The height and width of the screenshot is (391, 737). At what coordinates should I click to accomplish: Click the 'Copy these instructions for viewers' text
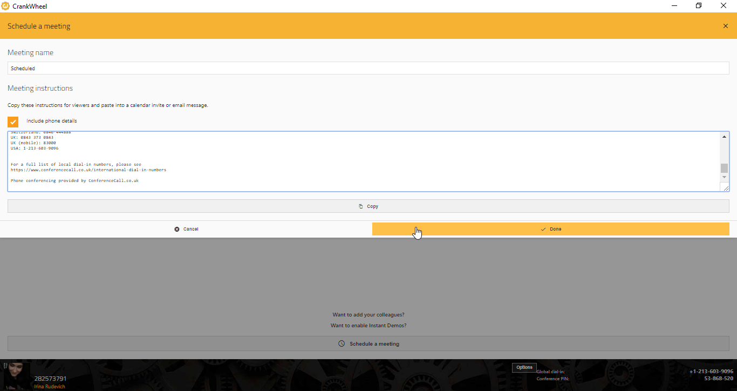tap(108, 105)
